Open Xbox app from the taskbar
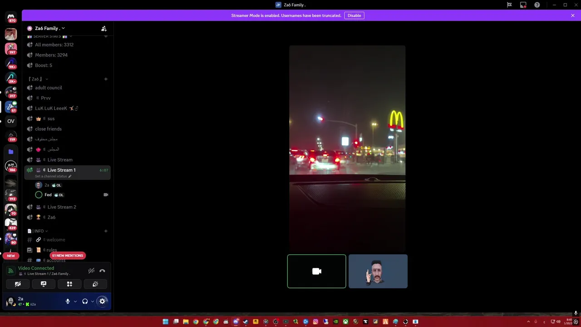Screen dimensions: 581x327 click(345, 322)
